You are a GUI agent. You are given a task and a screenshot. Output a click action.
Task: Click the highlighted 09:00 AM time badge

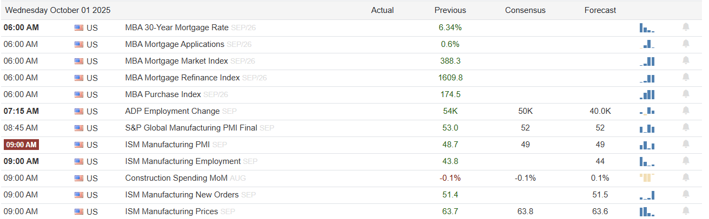[21, 145]
